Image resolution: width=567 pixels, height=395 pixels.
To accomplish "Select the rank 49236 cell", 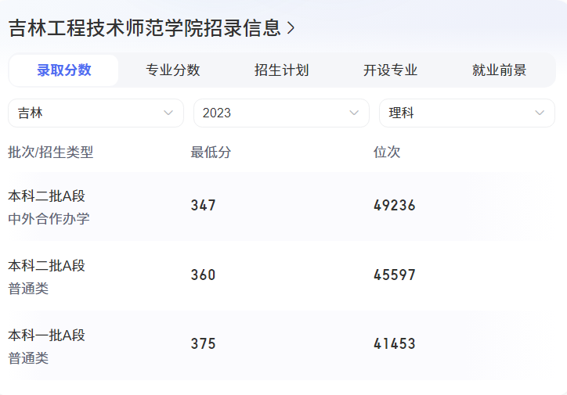I will pos(395,206).
